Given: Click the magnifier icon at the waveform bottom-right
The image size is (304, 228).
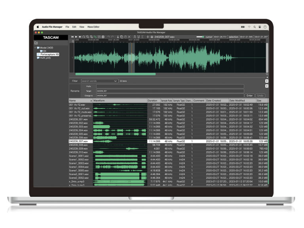Looking at the screenshot, I should point(267,74).
